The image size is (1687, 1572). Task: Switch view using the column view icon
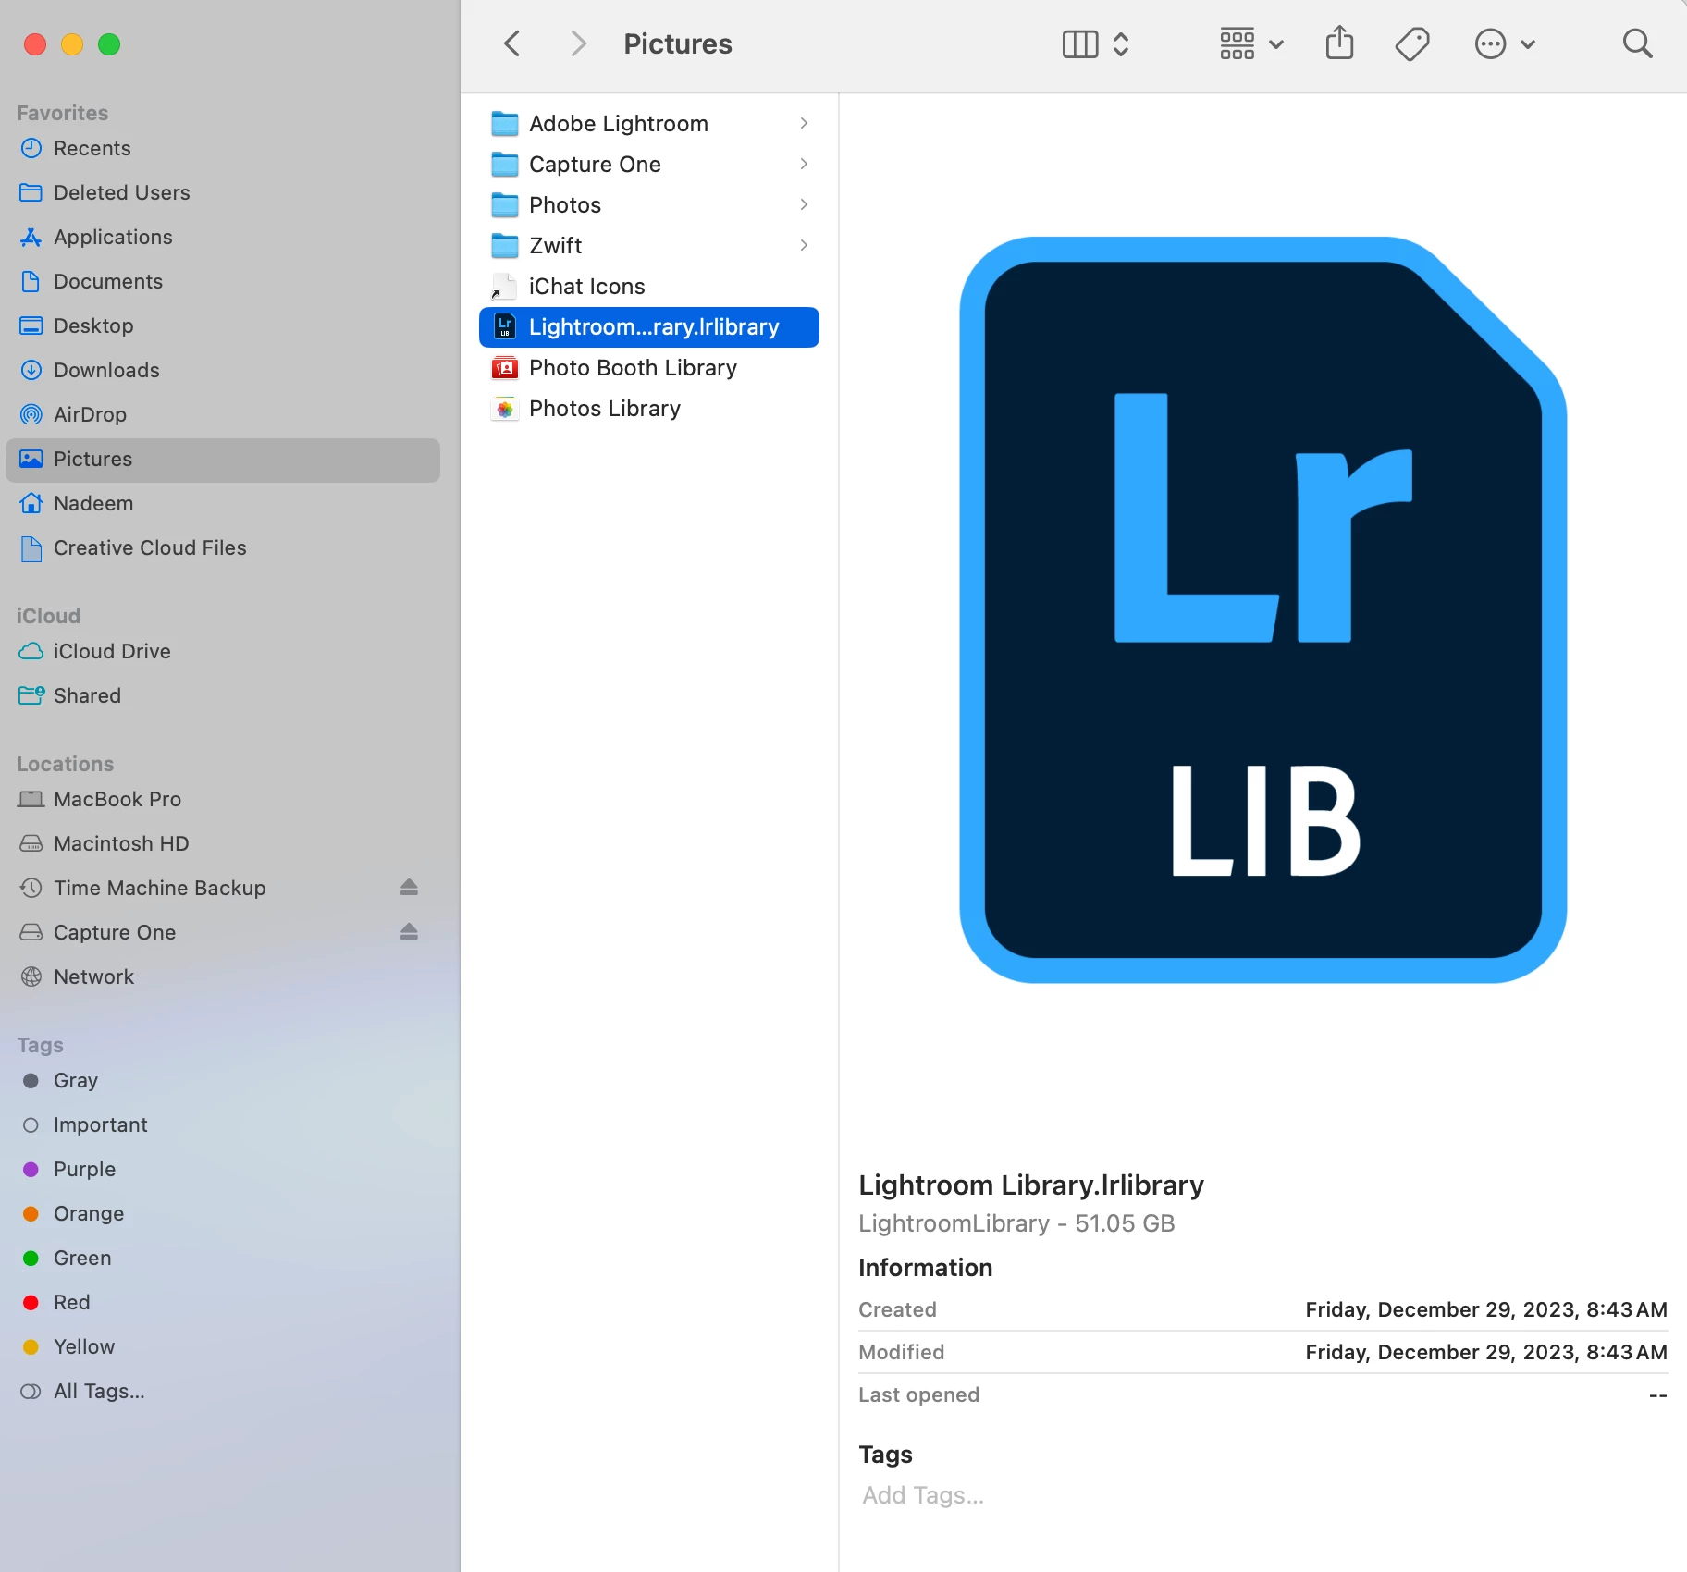pyautogui.click(x=1079, y=43)
